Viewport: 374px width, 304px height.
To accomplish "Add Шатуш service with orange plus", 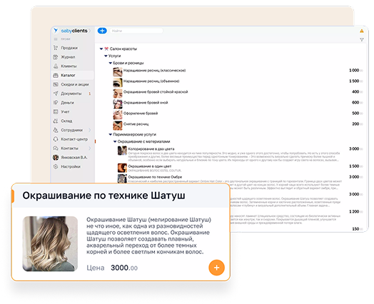I will 216,268.
